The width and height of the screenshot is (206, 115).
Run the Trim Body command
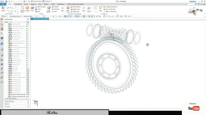[x=56, y=9]
